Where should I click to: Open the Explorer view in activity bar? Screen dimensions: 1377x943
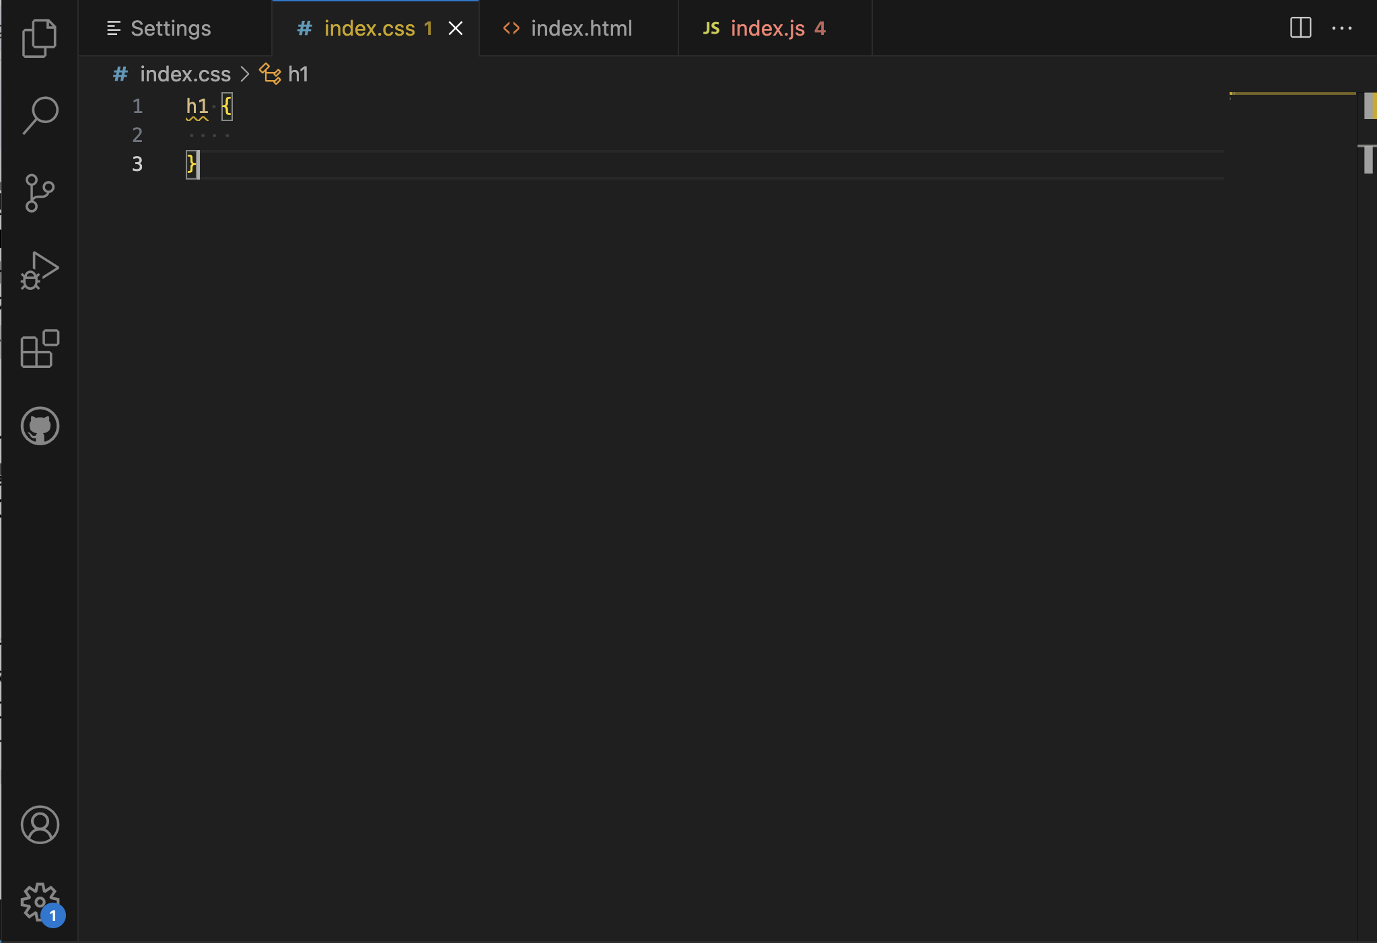[40, 38]
